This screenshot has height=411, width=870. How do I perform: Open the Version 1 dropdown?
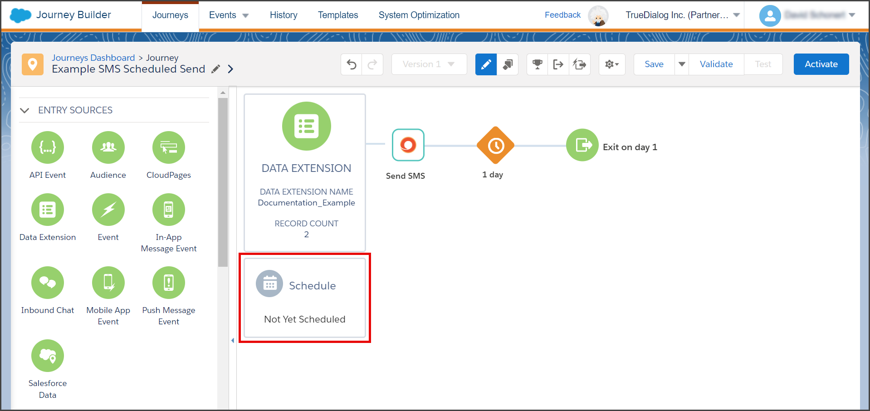(429, 64)
